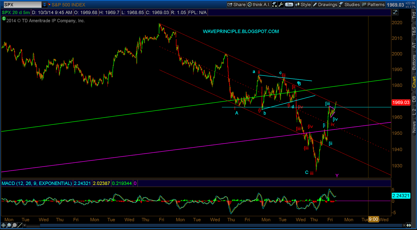Click the 2020 price axis label
The image size is (417, 230).
tap(397, 23)
